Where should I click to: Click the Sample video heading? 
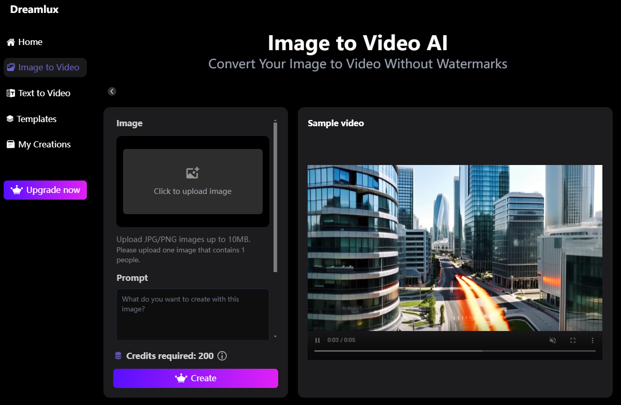click(x=336, y=123)
